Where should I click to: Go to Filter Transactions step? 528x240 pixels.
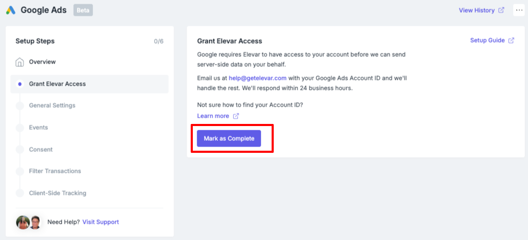pyautogui.click(x=55, y=171)
